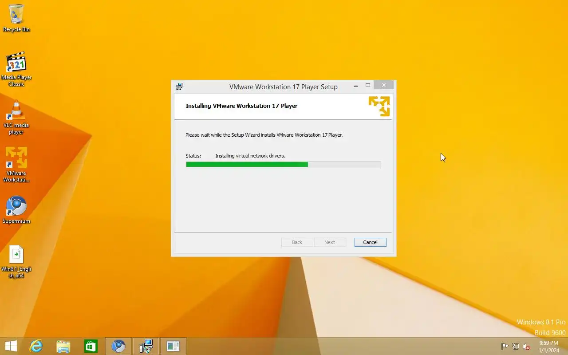Screen dimensions: 568x355
Task: Switch to Supermium on the taskbar
Action: coord(118,346)
